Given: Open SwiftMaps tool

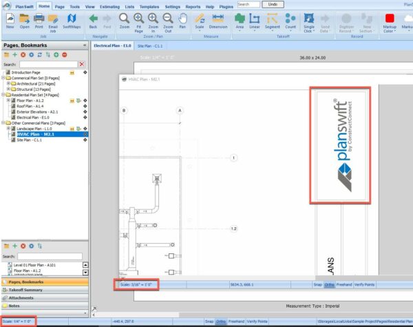Looking at the screenshot, I should 72,21.
